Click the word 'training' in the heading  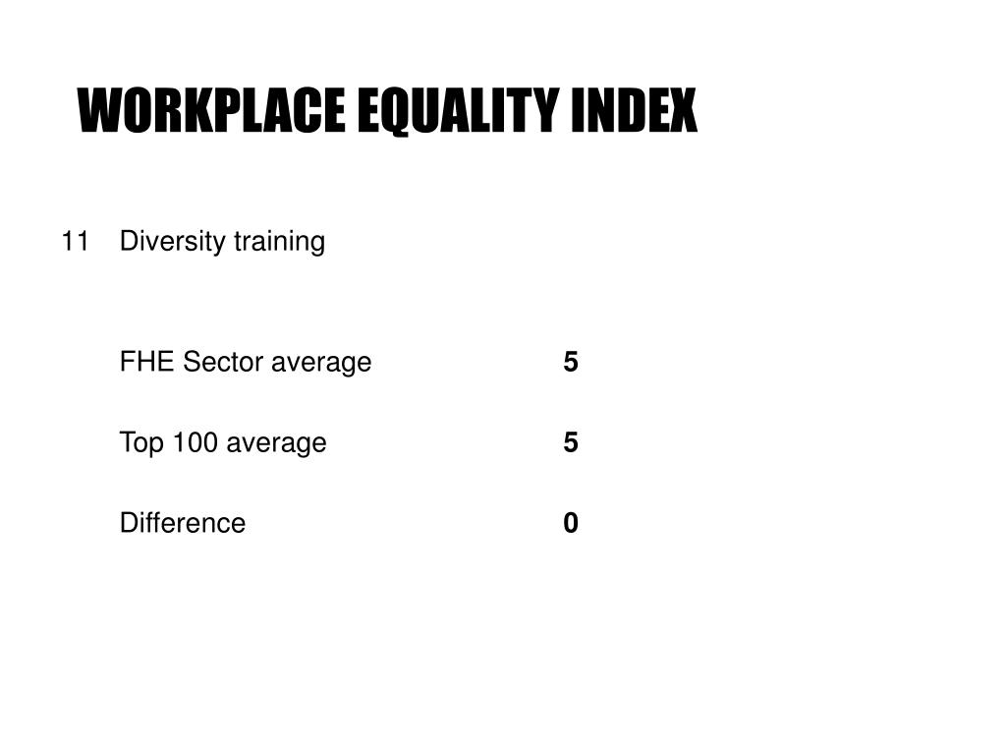tap(279, 242)
